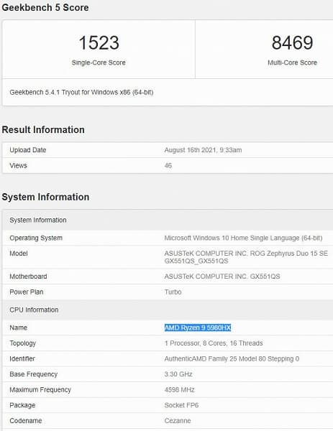
Task: Click the CPU Name label
Action: 18,328
